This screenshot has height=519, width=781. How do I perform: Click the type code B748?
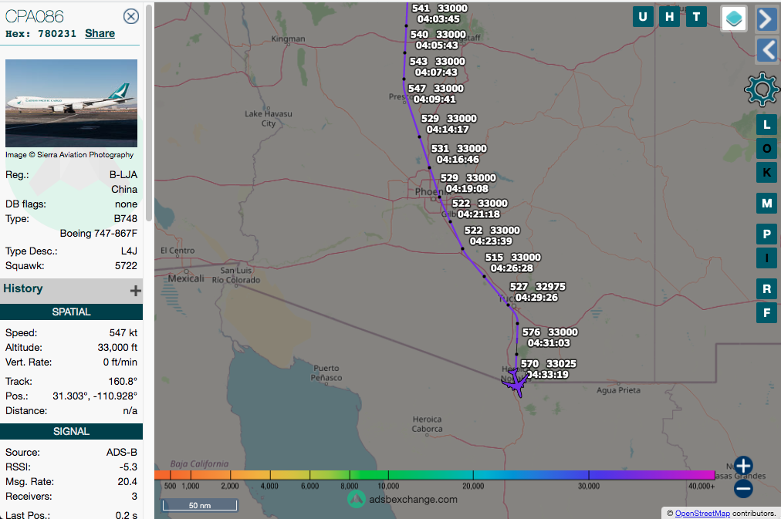point(126,218)
